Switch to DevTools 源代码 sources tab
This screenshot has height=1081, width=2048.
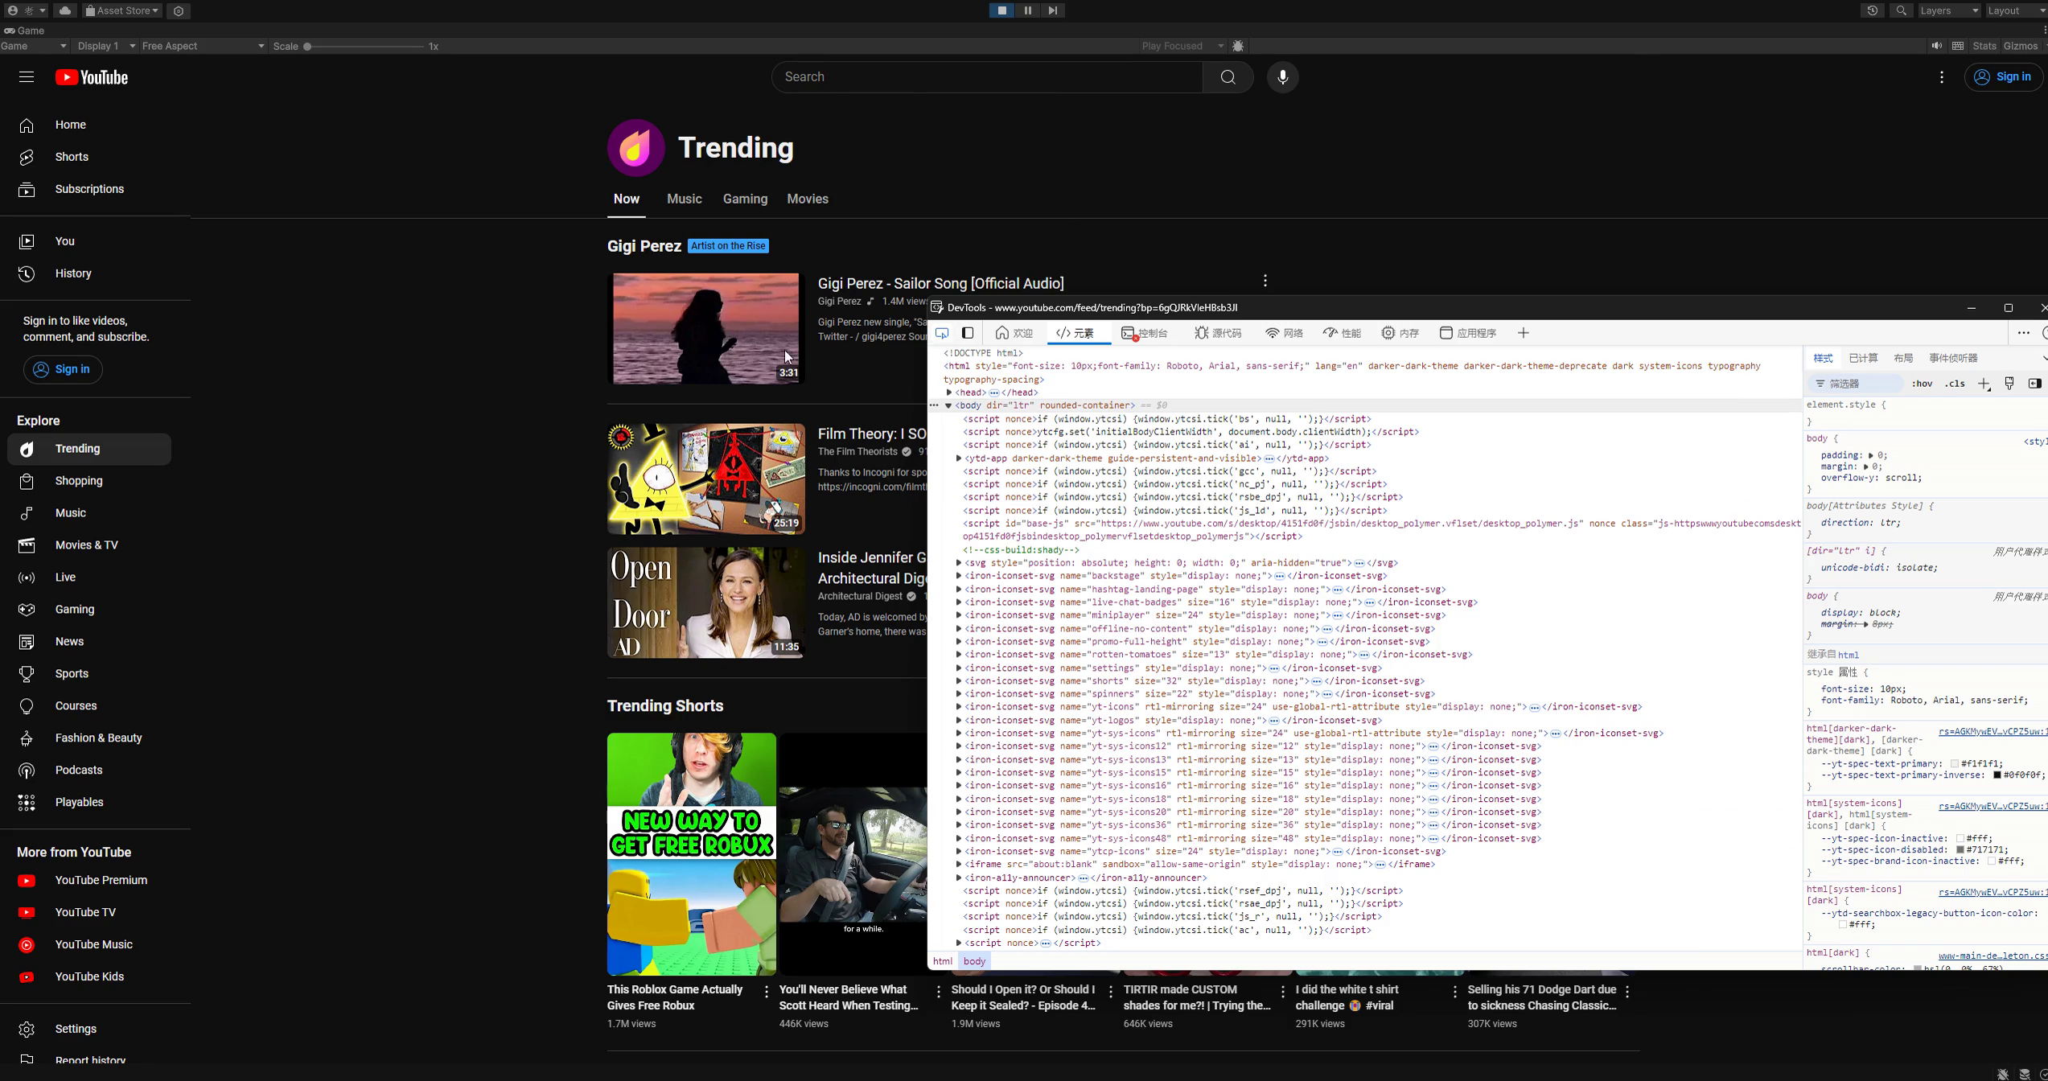pos(1218,333)
